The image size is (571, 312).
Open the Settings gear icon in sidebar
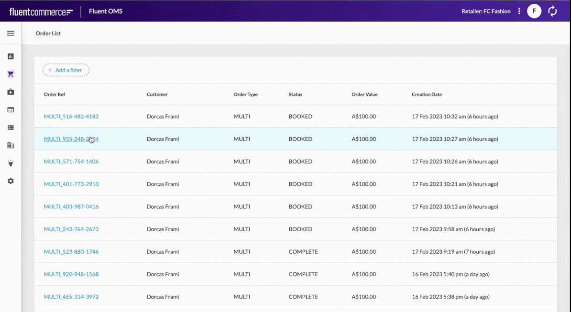[x=11, y=181]
